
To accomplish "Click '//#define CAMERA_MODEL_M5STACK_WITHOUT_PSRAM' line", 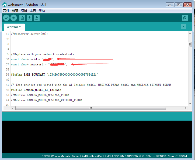I will (x=46, y=100).
